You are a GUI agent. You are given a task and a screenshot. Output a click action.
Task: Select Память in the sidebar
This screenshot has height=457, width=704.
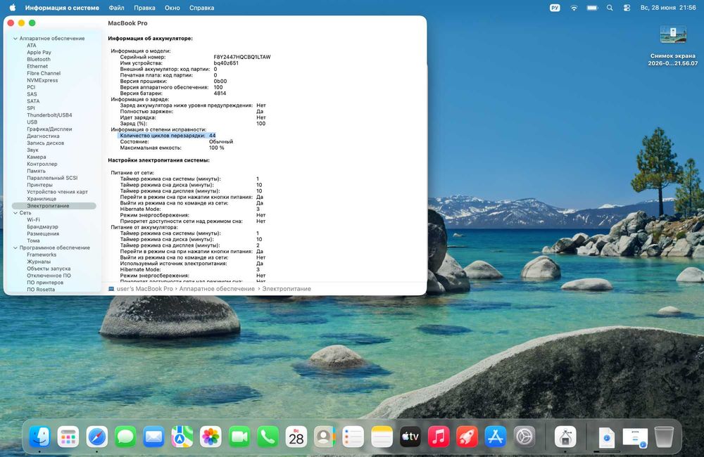click(x=36, y=171)
